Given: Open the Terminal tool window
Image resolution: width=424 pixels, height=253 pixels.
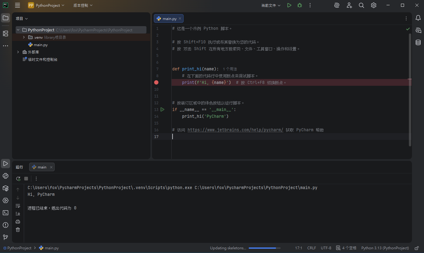Looking at the screenshot, I should point(6,213).
